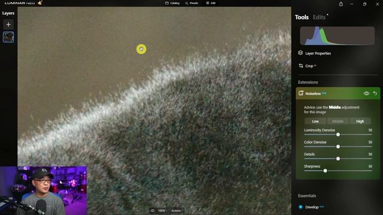Click the Color Denoise slider handle

click(338, 146)
